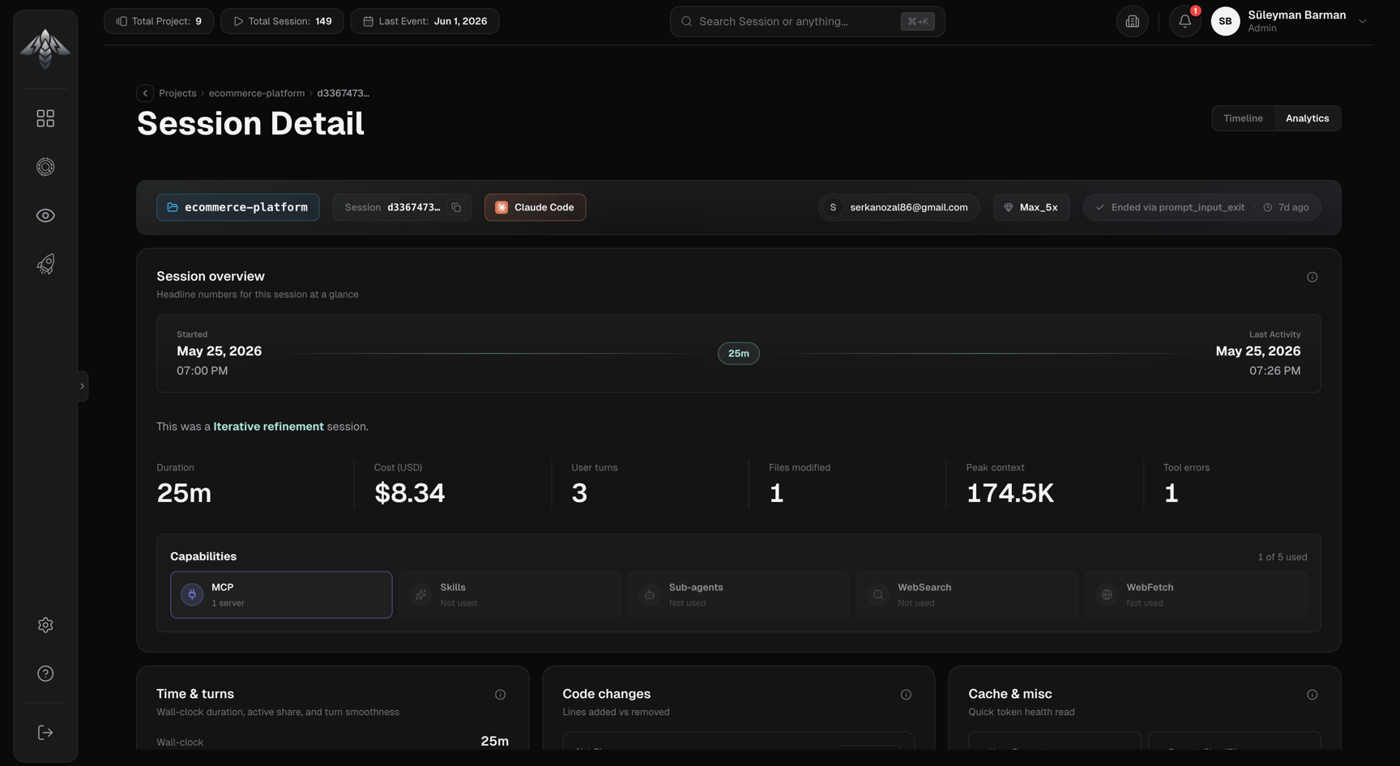The image size is (1400, 766).
Task: Open the help question mark icon
Action: [x=45, y=674]
